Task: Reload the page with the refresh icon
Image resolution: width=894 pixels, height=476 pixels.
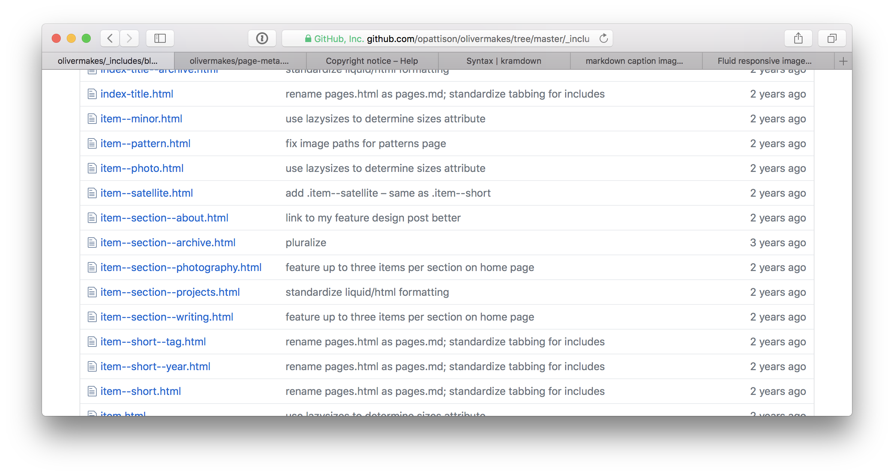Action: click(603, 38)
